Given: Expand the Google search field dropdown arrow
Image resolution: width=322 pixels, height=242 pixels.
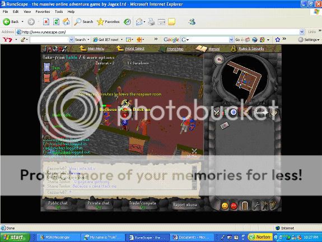Looking at the screenshot, I should (x=231, y=40).
